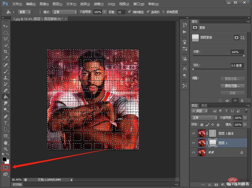Open the 前景 fill source dropdown
The image size is (252, 188).
24,12
